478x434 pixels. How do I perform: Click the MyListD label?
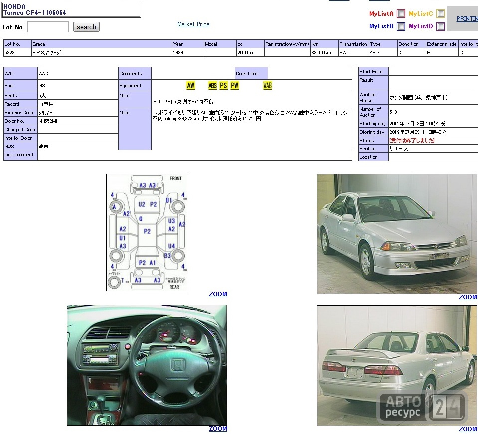pos(421,26)
